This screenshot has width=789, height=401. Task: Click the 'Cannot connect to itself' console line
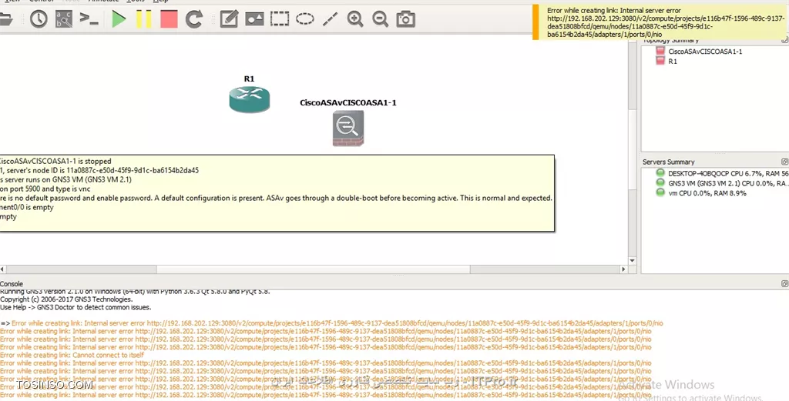72,355
